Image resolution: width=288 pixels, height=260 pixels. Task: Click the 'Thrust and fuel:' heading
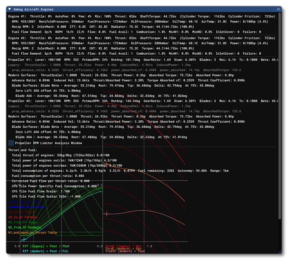click(x=22, y=150)
